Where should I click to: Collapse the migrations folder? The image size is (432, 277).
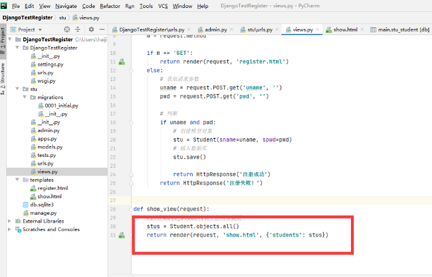pyautogui.click(x=25, y=97)
